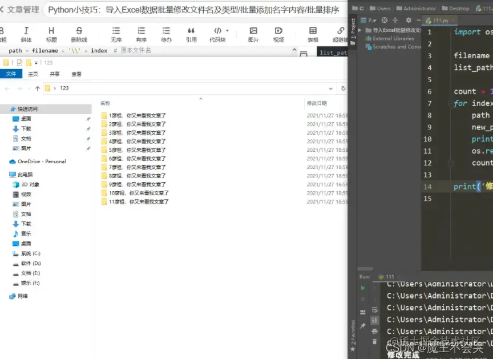This screenshot has width=493, height=359.
Task: Sort files by 名称 column header
Action: (x=106, y=103)
